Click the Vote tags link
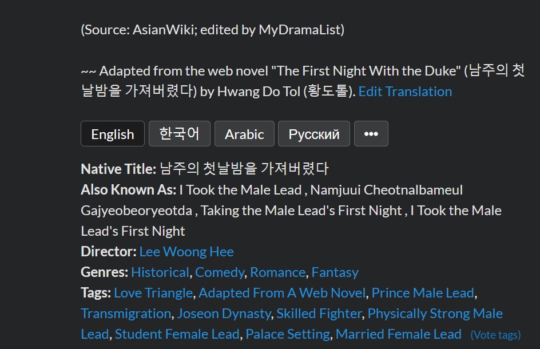 (x=495, y=335)
